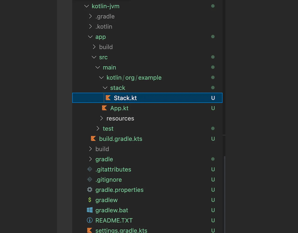Open the App.kt file
The image size is (298, 233).
119,108
